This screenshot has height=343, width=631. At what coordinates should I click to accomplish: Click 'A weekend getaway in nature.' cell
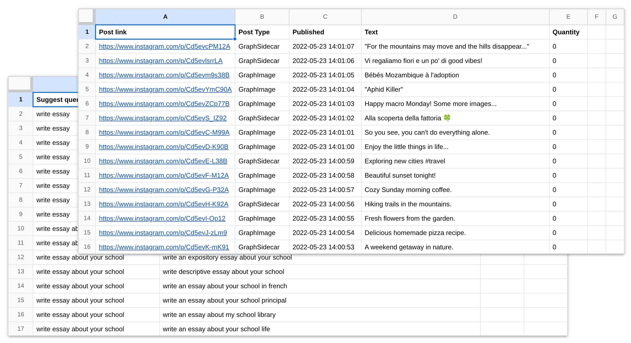pos(455,247)
